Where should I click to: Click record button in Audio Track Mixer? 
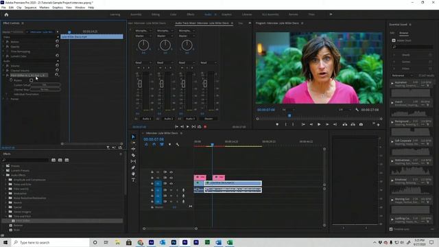205,127
